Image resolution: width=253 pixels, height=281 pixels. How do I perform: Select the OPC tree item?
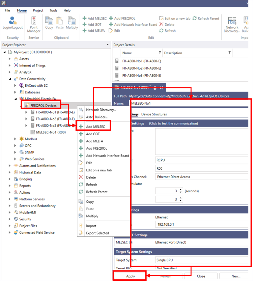(28, 145)
